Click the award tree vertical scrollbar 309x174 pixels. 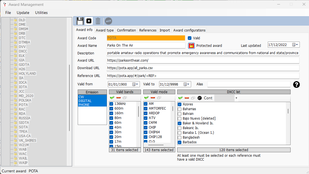[x=69, y=98]
